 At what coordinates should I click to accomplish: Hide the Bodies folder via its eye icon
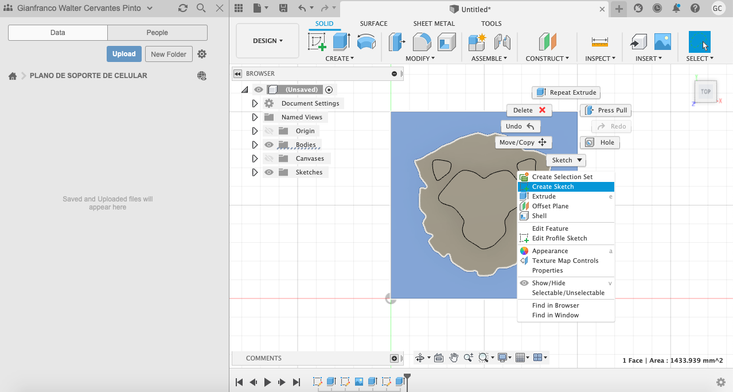(268, 145)
